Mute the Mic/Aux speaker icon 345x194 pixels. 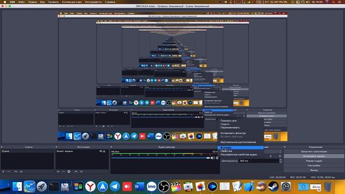(x=212, y=158)
